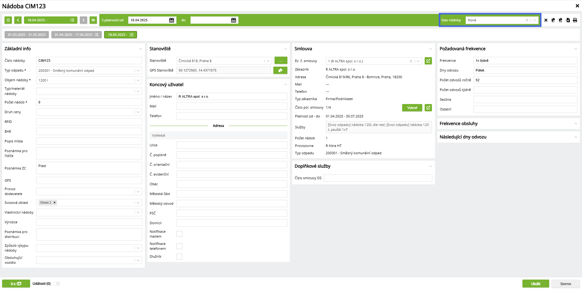The width and height of the screenshot is (582, 289).
Task: Click the RFID input field
Action: tap(89, 122)
